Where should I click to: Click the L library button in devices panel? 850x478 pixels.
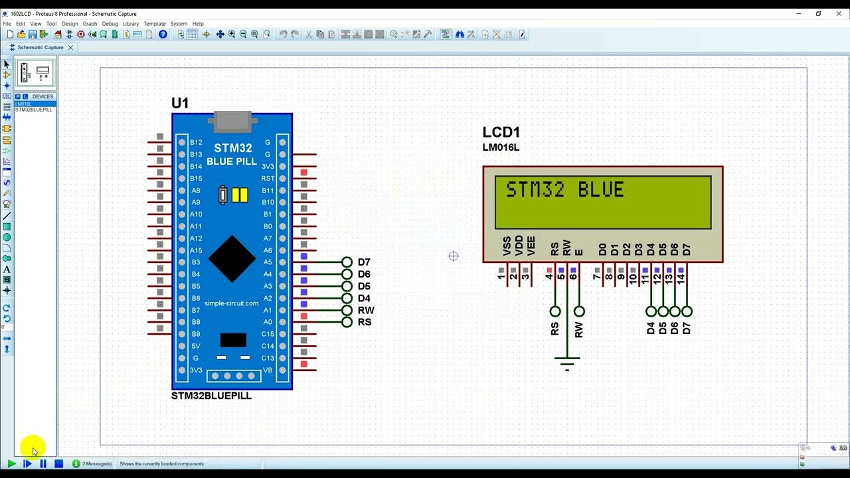click(25, 96)
